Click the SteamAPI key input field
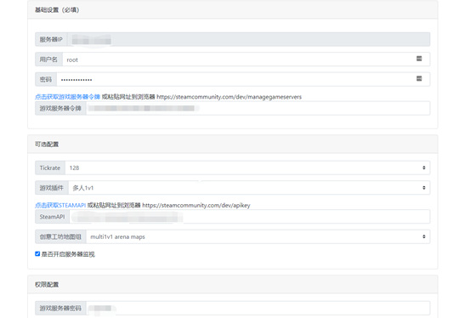This screenshot has height=318, width=471. (250, 217)
